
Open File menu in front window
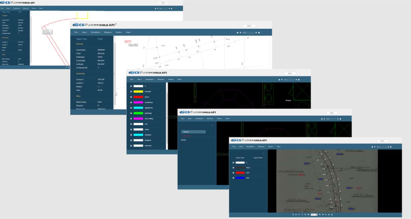(234, 147)
